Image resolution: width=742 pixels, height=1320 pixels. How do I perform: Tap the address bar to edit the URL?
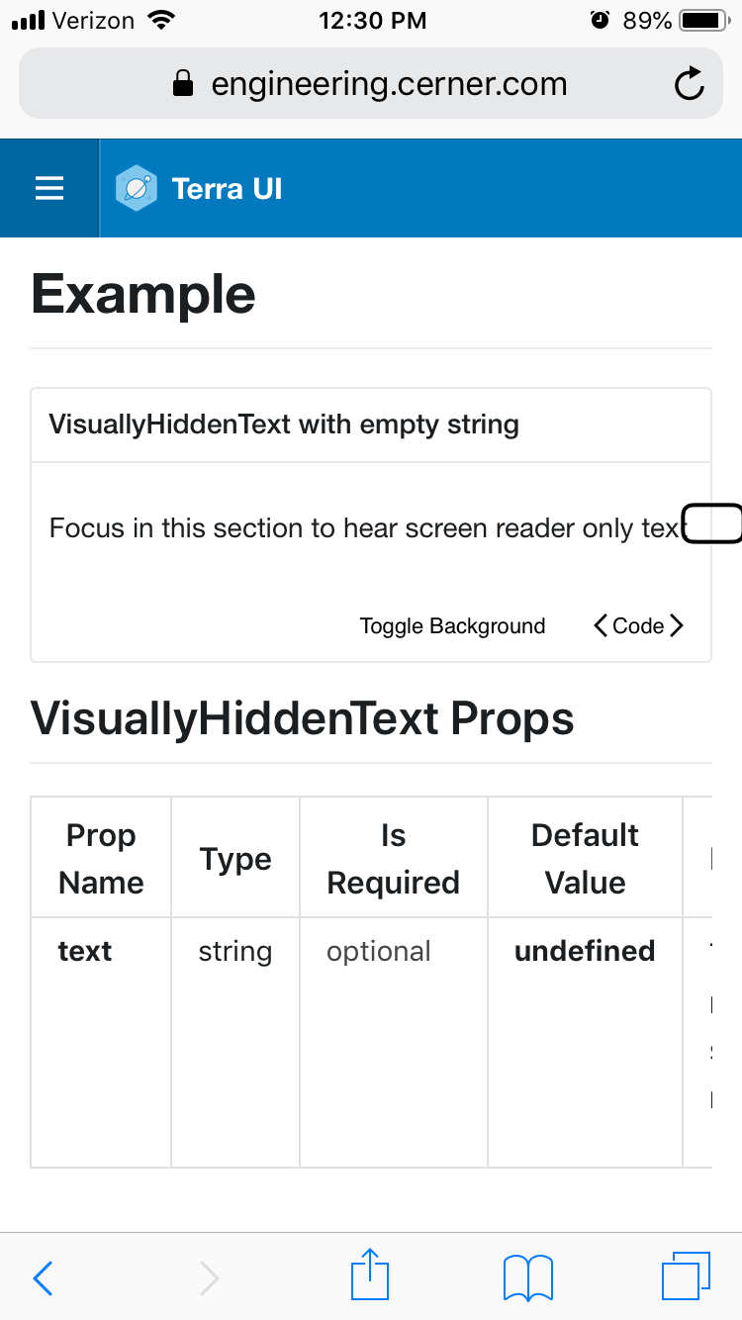(x=389, y=83)
